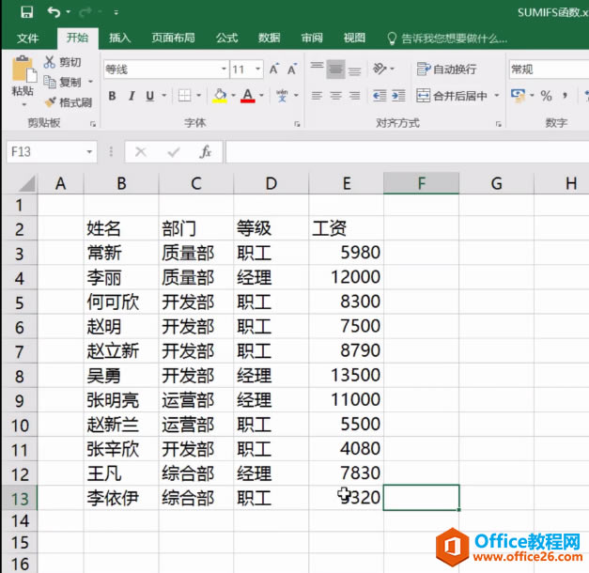The image size is (589, 573).
Task: Click the Increase Font Size icon
Action: coord(274,69)
